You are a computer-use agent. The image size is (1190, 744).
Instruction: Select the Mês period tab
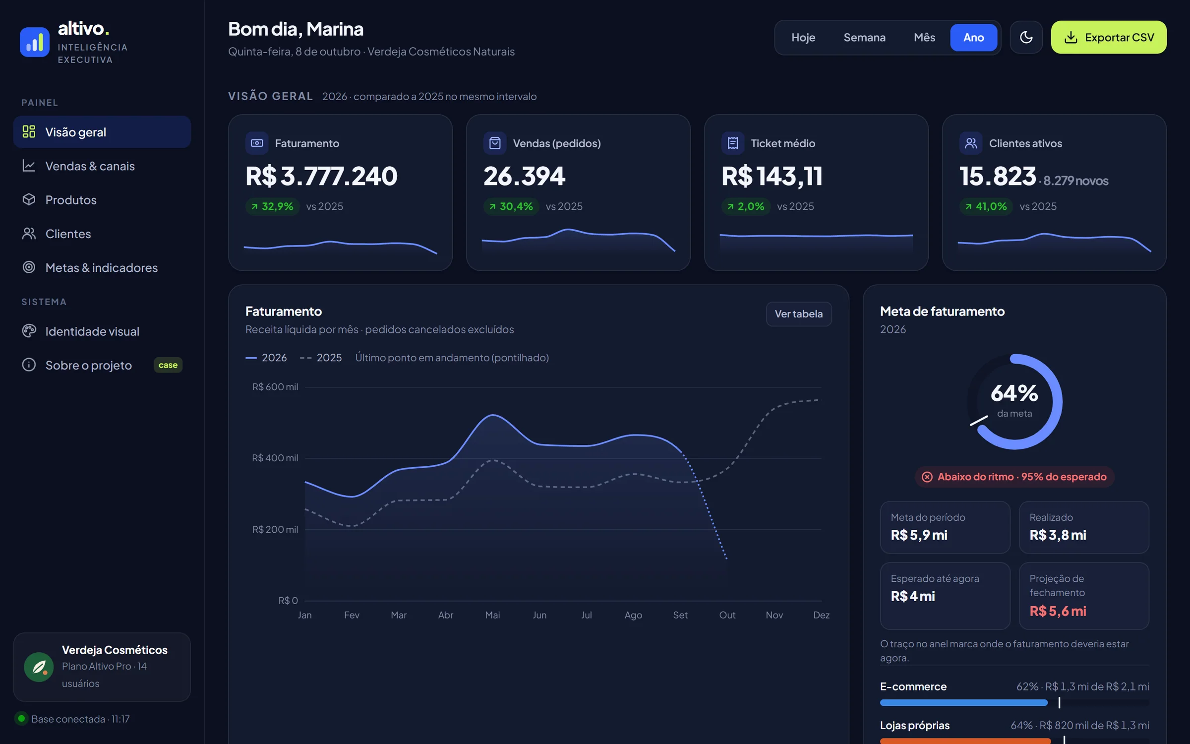point(924,38)
